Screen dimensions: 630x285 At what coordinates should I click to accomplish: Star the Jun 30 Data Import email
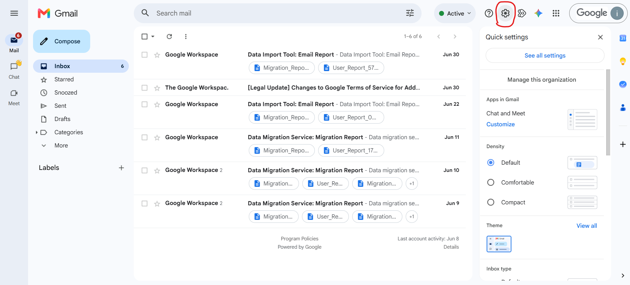click(x=157, y=55)
